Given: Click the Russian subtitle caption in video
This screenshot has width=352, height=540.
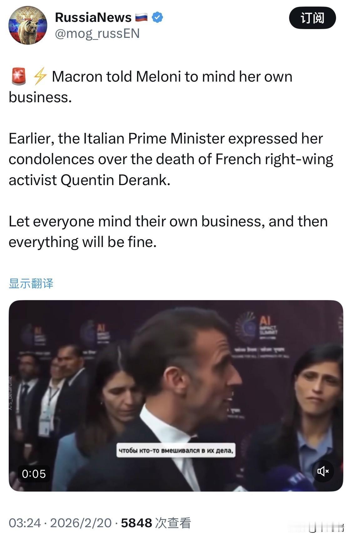Looking at the screenshot, I should 176,451.
